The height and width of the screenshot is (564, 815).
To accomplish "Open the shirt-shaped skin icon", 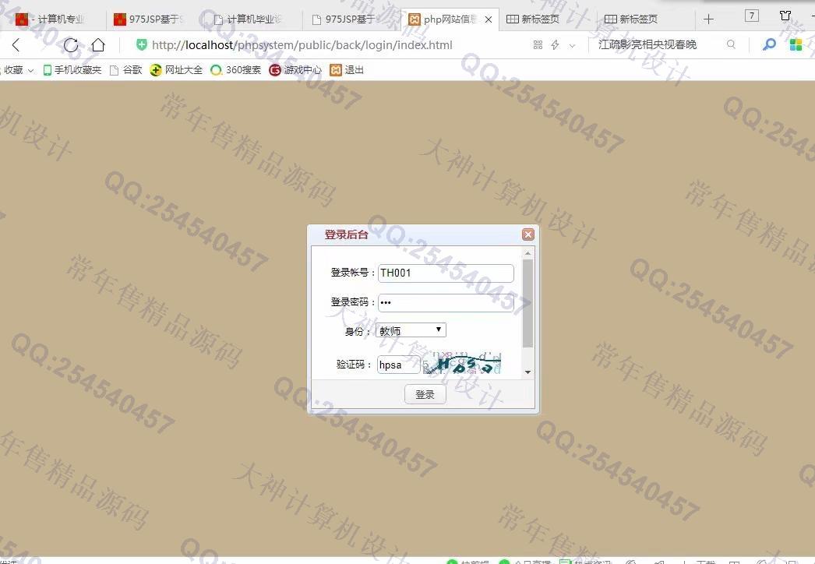I will click(x=785, y=16).
